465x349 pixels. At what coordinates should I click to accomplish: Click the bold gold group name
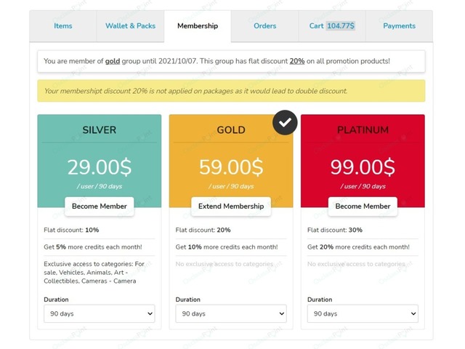(x=113, y=61)
